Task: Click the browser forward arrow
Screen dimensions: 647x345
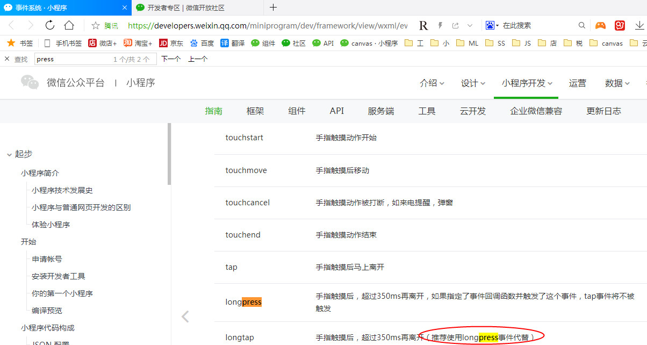Action: [x=30, y=25]
